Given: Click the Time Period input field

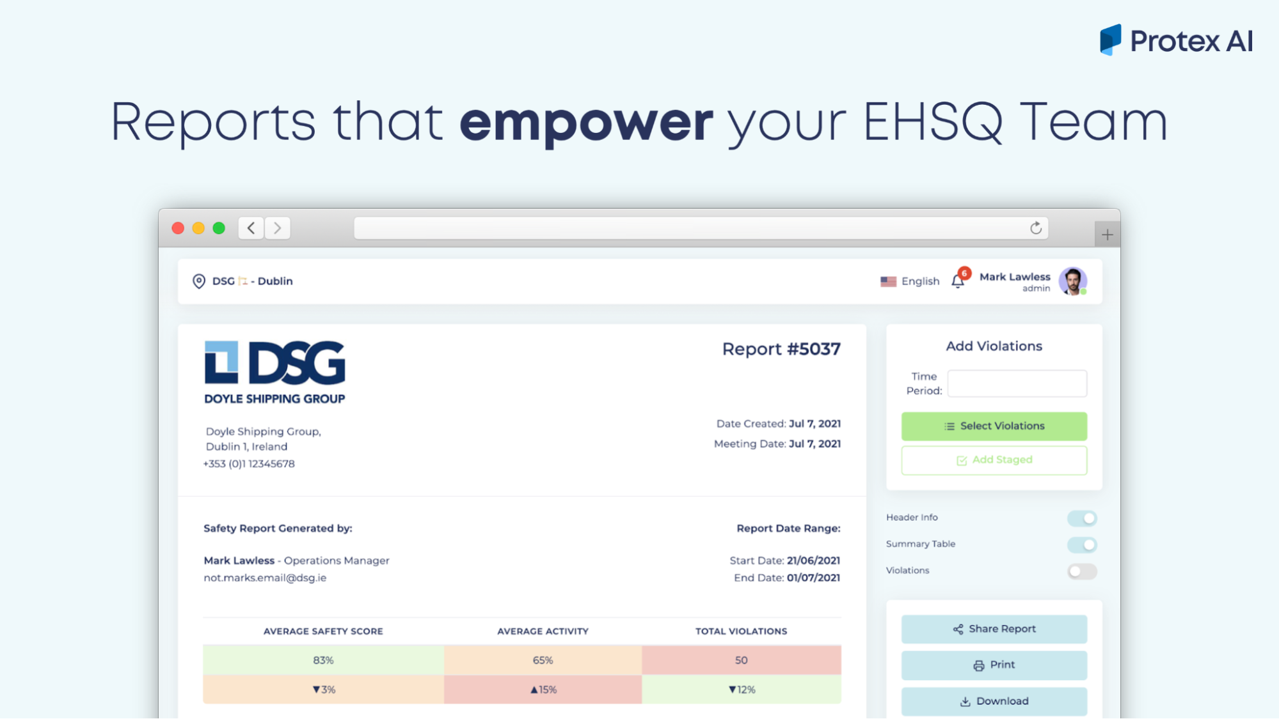Looking at the screenshot, I should click(1017, 383).
